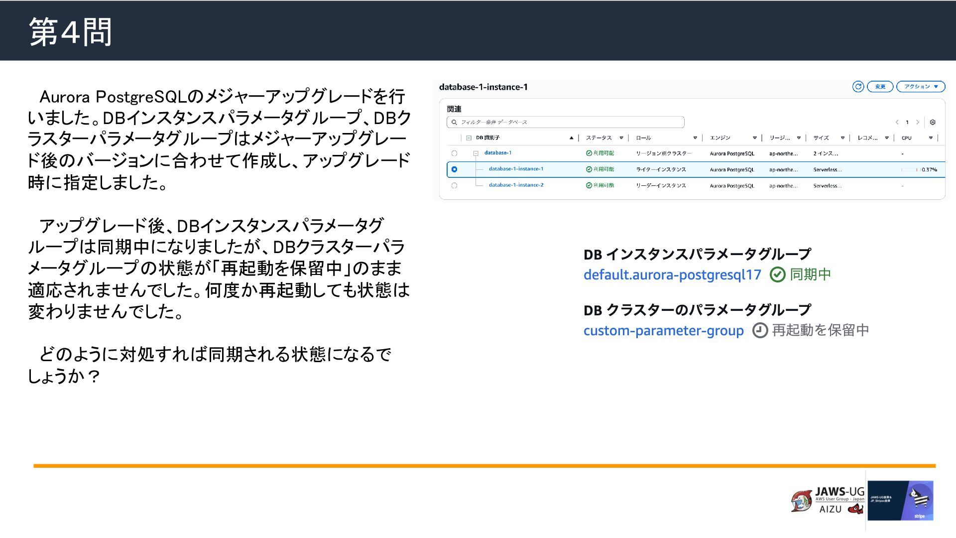The height and width of the screenshot is (538, 956).
Task: Collapse all rows via DB識別子 header toggle
Action: [469, 138]
